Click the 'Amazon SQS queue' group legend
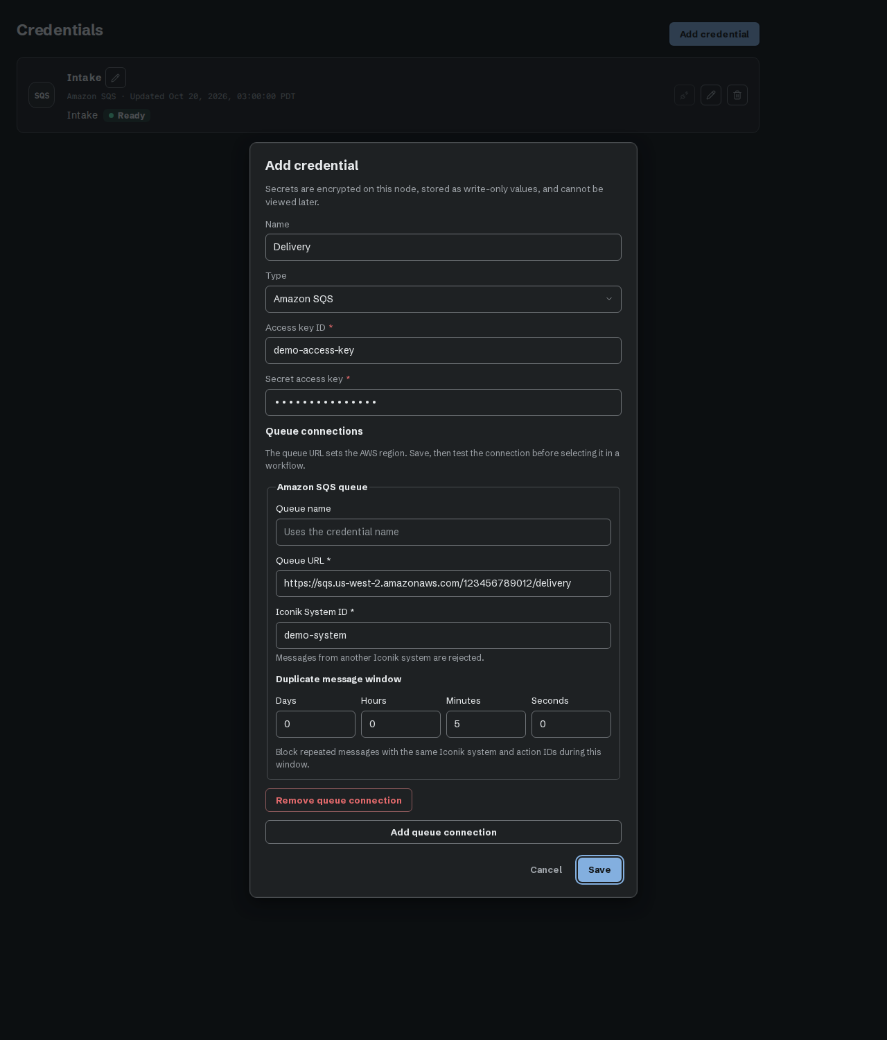The width and height of the screenshot is (887, 1040). click(x=322, y=487)
